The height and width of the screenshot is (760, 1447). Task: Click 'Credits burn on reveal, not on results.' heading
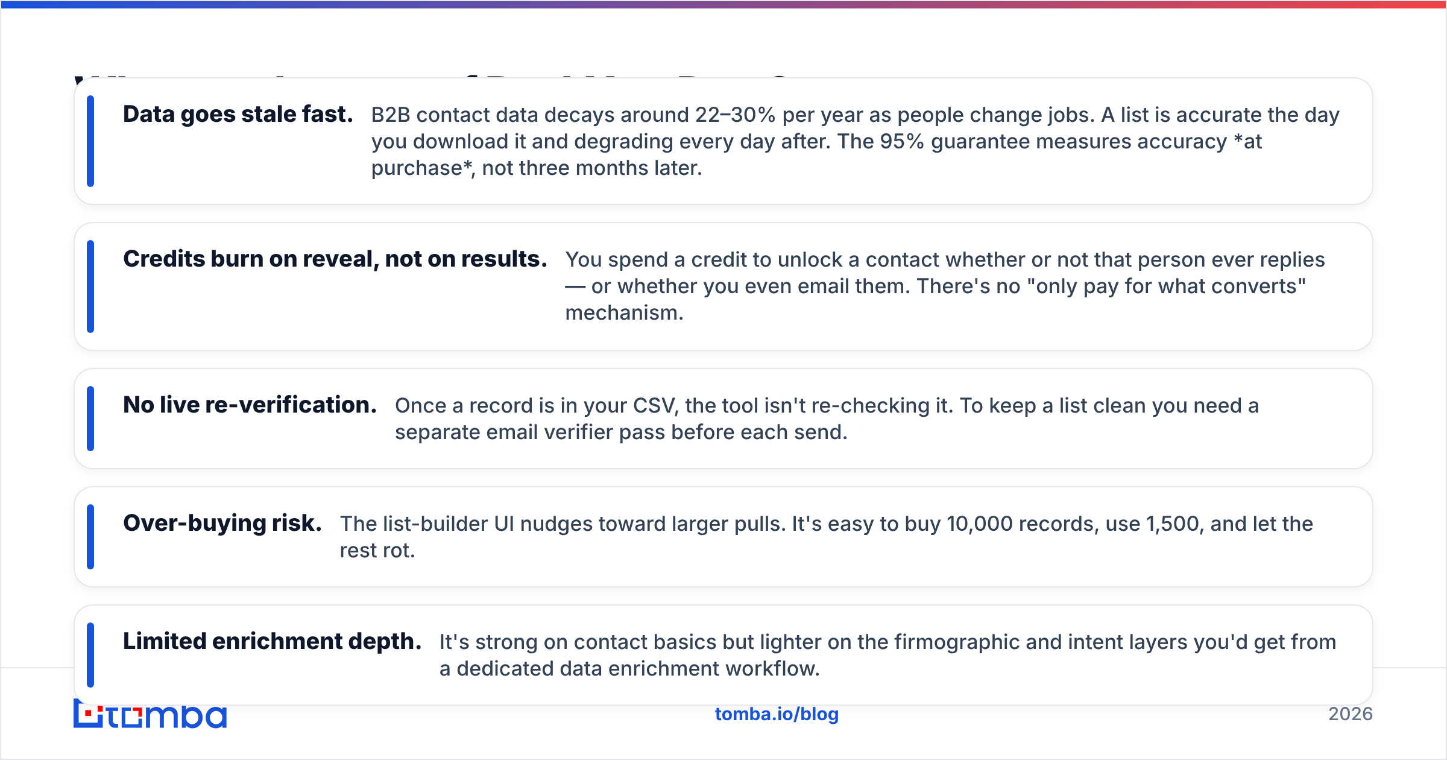[335, 259]
